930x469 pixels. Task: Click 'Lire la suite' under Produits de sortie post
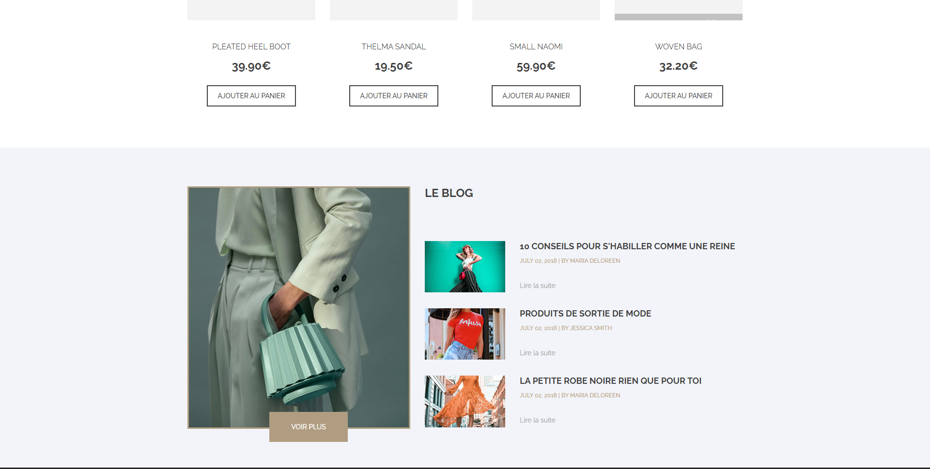click(537, 353)
